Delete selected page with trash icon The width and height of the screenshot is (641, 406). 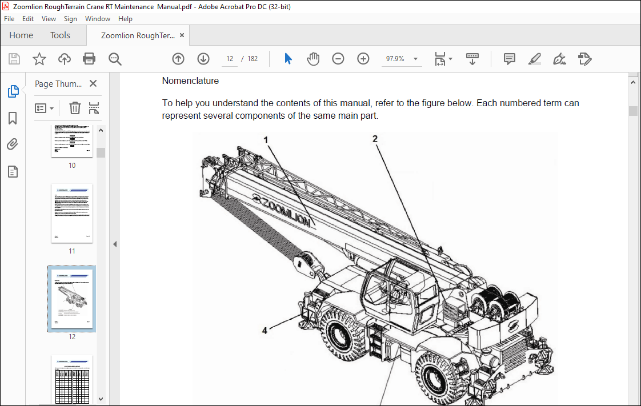75,108
